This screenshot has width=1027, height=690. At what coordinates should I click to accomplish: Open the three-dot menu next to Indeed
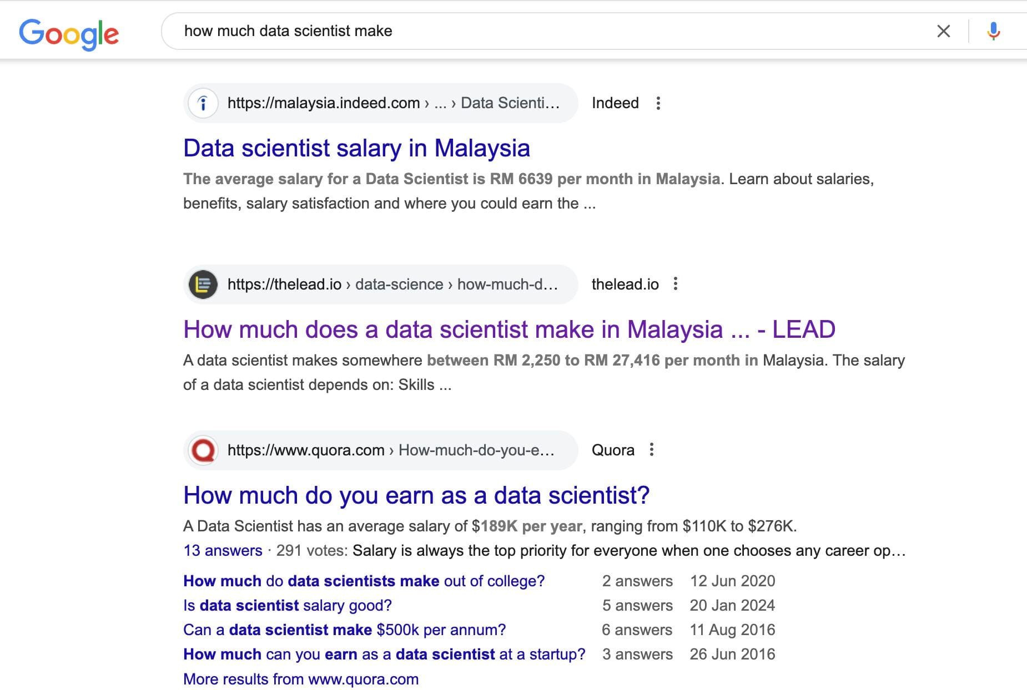(658, 103)
